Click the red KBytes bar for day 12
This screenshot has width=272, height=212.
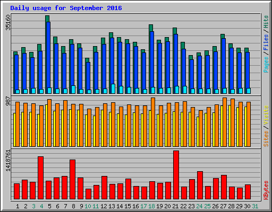(104, 188)
